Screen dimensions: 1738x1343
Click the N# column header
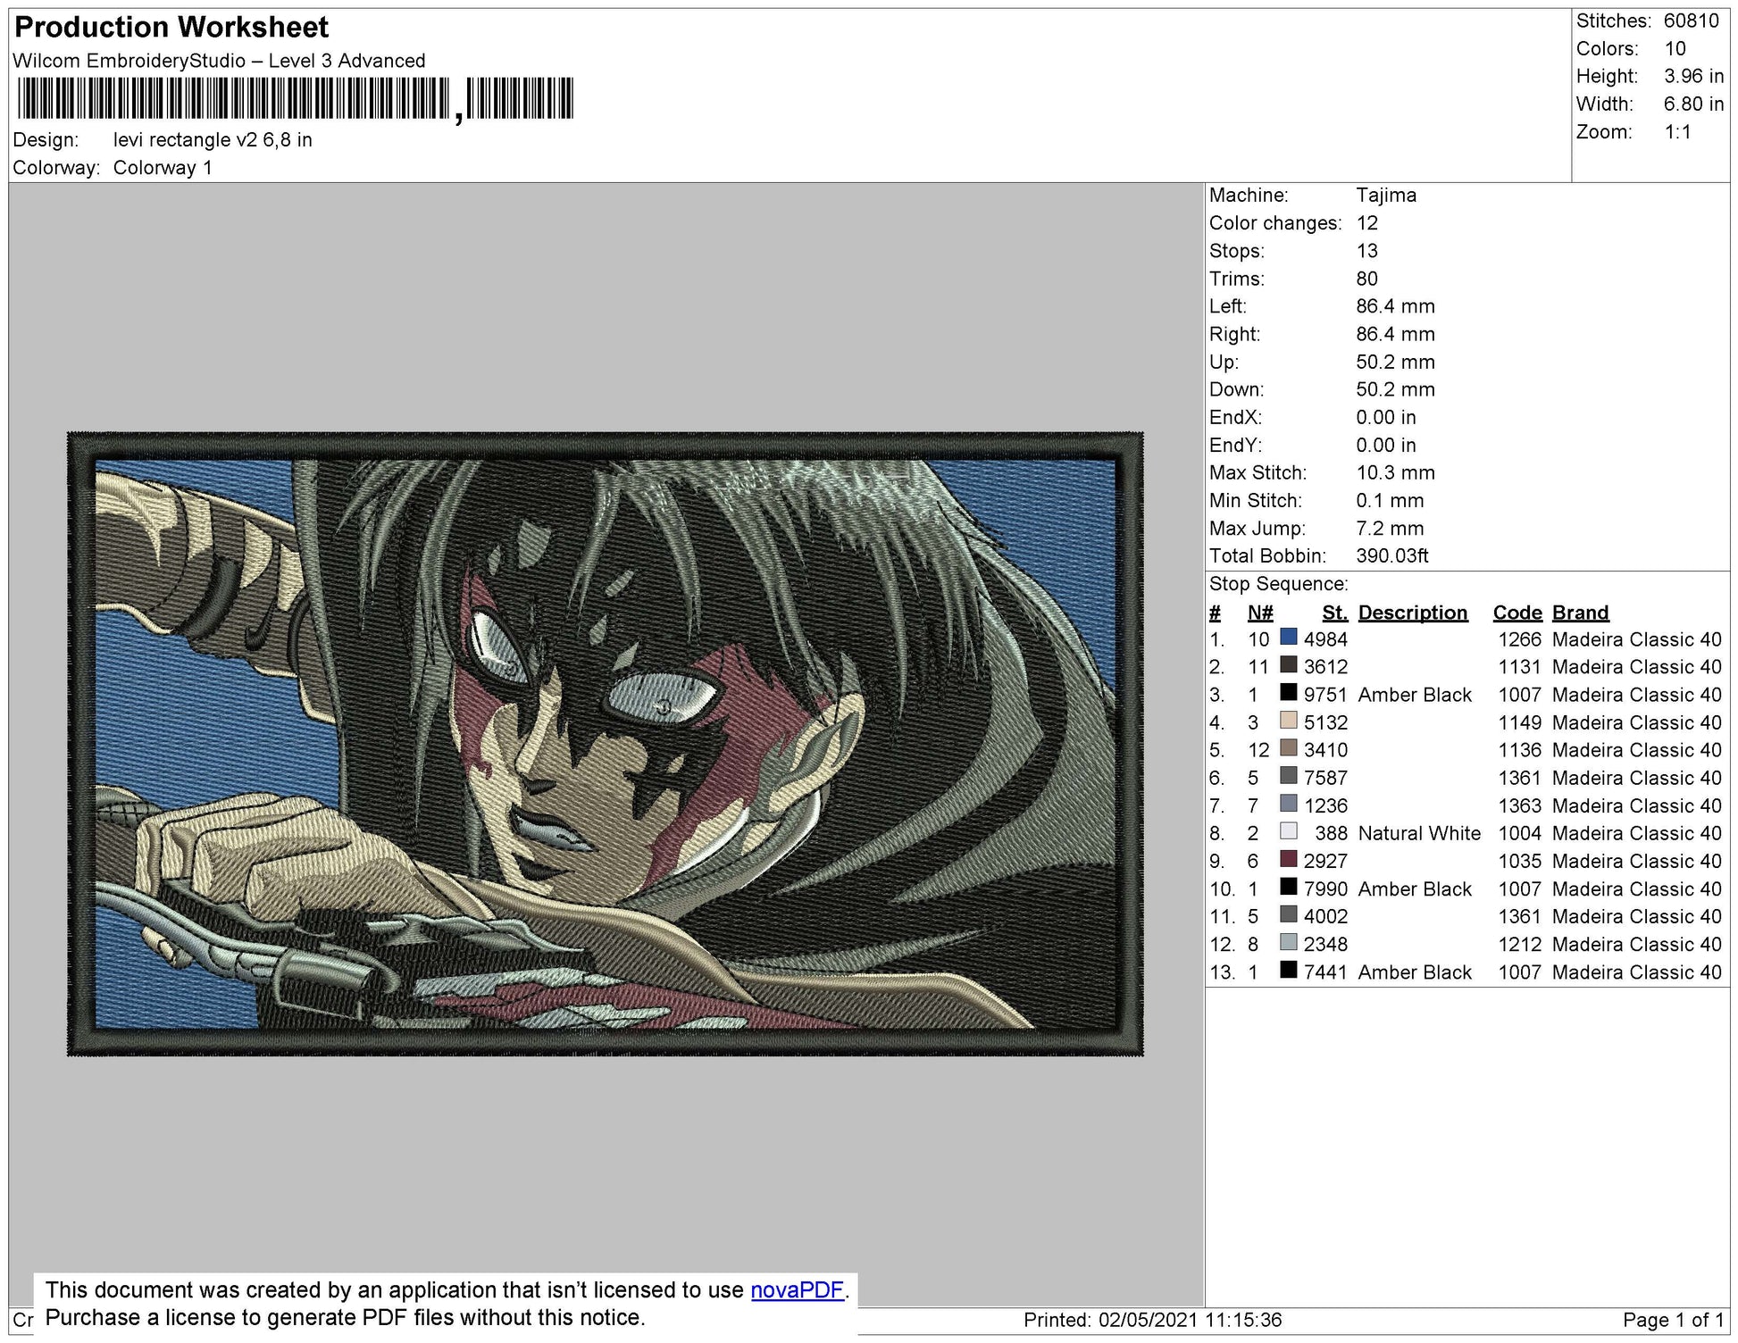point(1259,613)
